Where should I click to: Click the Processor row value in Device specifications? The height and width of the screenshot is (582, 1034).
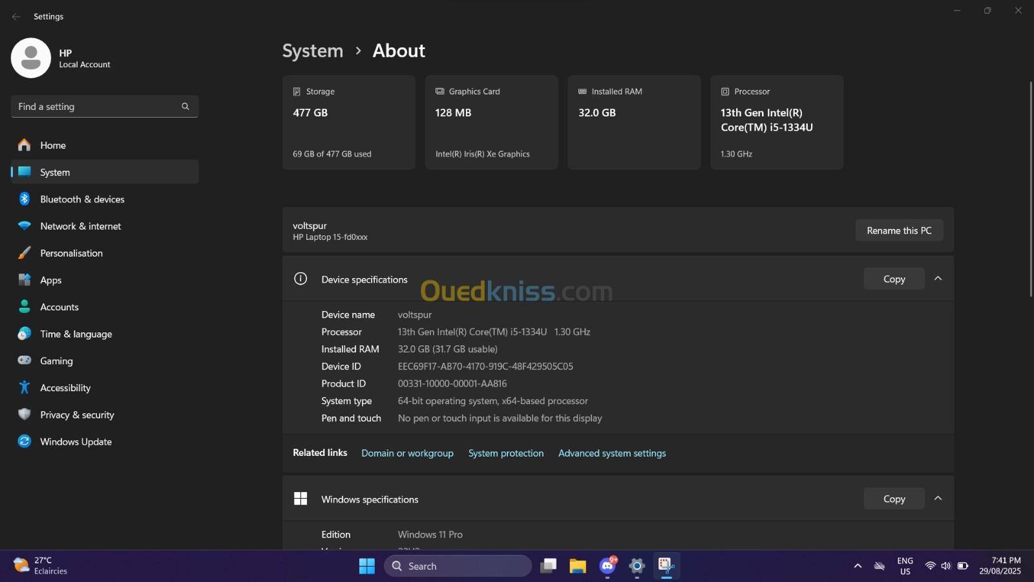[494, 332]
